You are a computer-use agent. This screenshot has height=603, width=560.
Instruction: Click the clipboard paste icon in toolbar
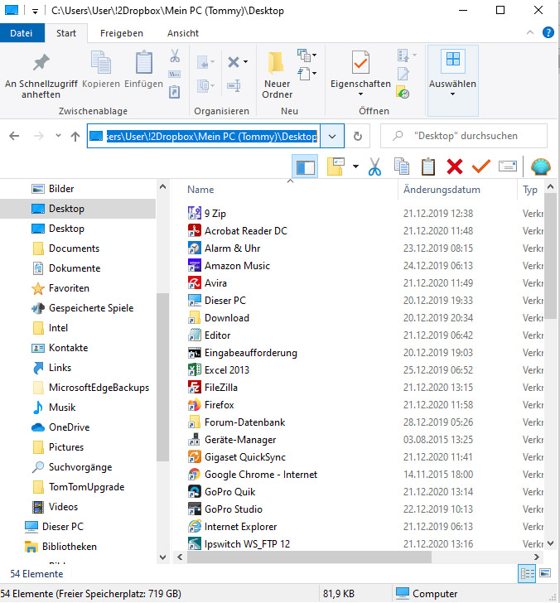pyautogui.click(x=428, y=166)
